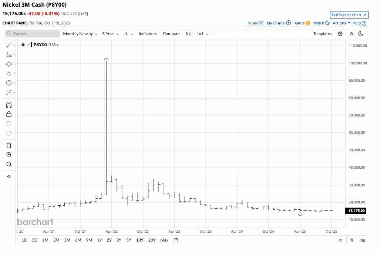
Task: Toggle percent scale button
Action: (352, 240)
